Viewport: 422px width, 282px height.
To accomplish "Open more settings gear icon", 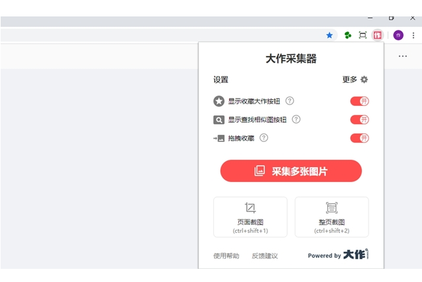I will (364, 80).
